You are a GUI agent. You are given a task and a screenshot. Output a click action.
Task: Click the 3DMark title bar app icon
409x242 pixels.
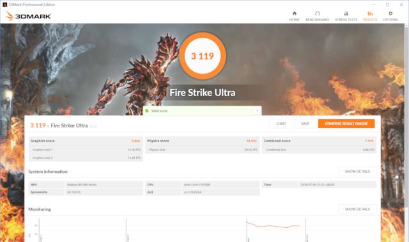tap(4, 4)
